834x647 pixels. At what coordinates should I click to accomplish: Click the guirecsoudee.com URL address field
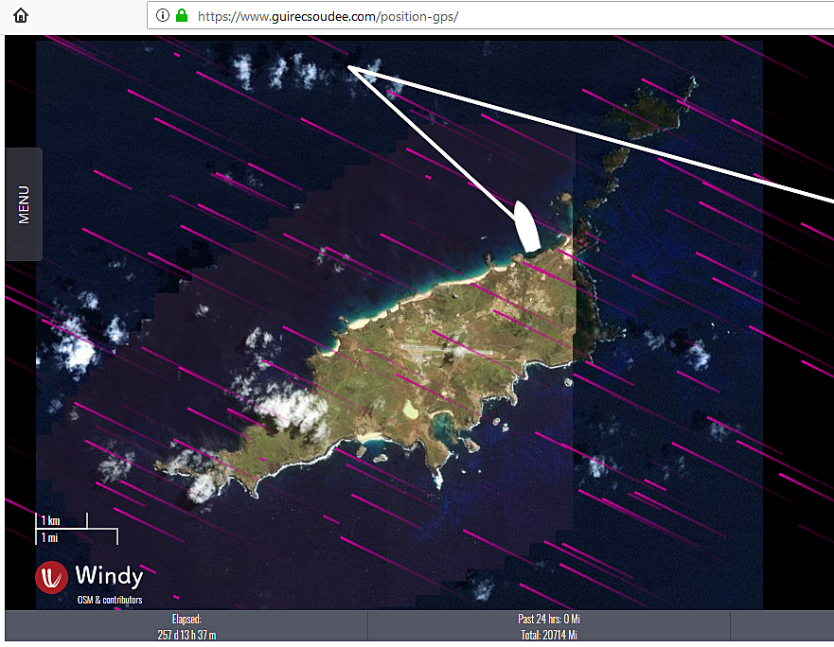pyautogui.click(x=489, y=16)
